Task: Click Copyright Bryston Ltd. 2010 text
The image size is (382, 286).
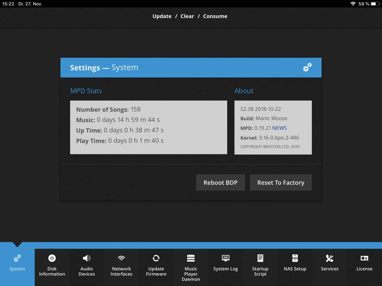Action: click(x=270, y=147)
